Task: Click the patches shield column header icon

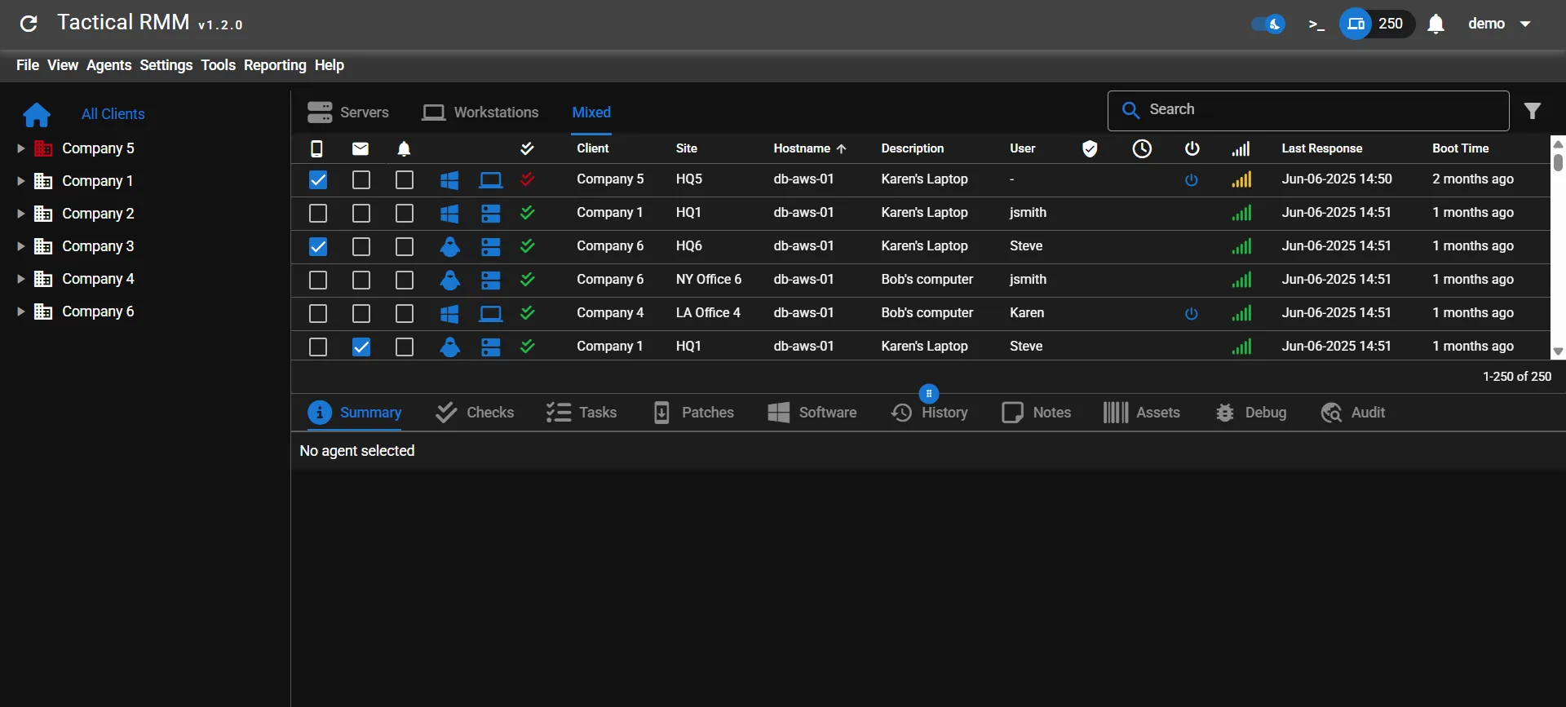Action: coord(1090,148)
